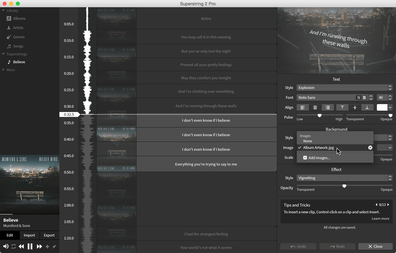Open the text Style Explosion dropdown

345,88
